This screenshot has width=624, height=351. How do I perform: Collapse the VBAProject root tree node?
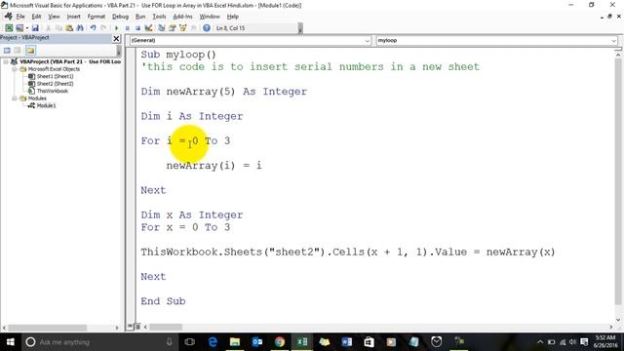(6, 61)
